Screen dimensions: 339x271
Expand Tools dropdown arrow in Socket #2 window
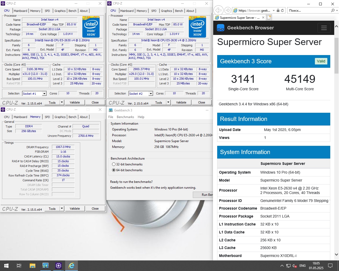pyautogui.click(x=168, y=102)
